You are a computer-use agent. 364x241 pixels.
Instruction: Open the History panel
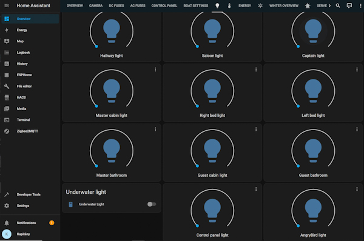pos(30,64)
